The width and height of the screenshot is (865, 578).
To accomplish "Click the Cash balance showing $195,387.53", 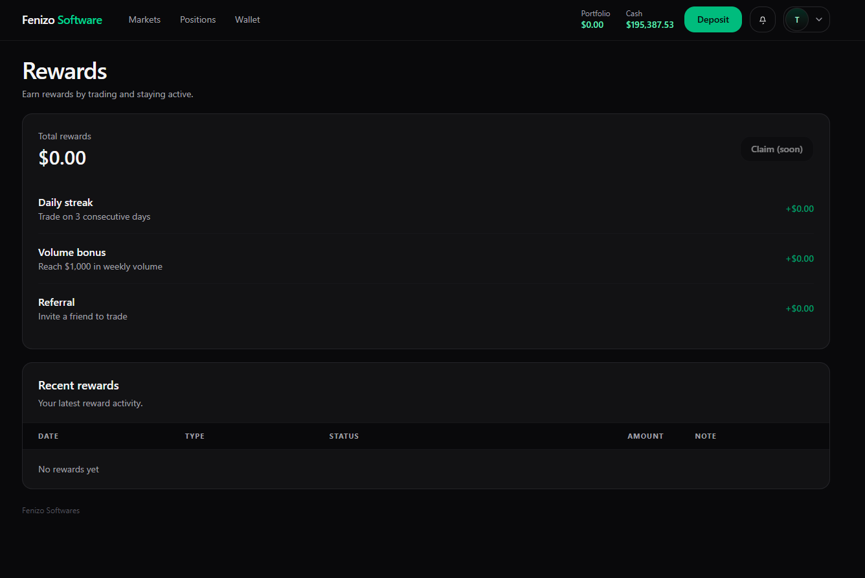I will pos(649,25).
